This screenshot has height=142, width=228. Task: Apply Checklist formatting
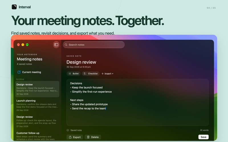coord(91,74)
